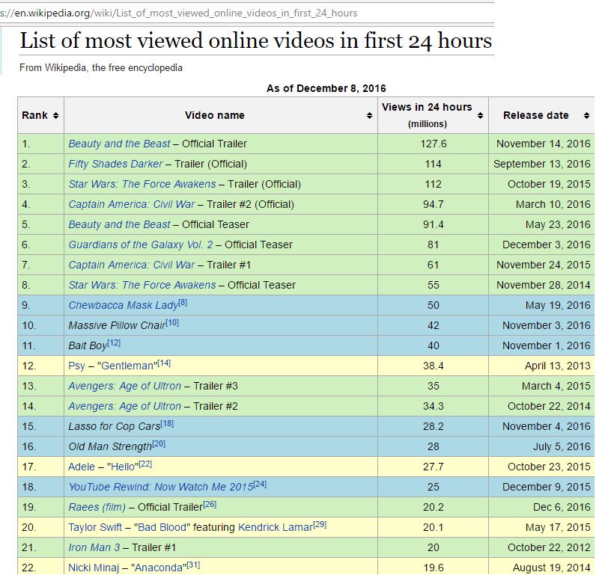Open citation [31] next to Anaconda
Screen dimensions: 596x578
click(x=193, y=565)
